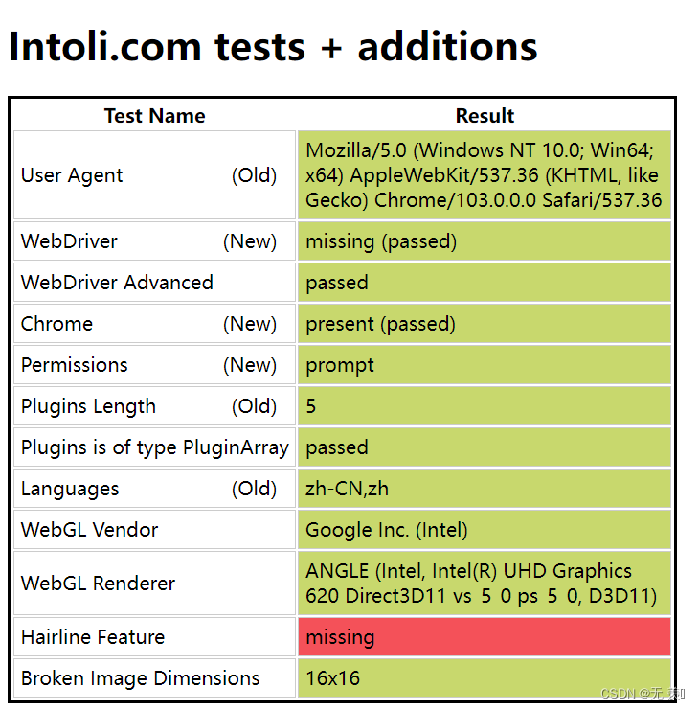Image resolution: width=699 pixels, height=710 pixels.
Task: Click the "Test Name" column header
Action: pyautogui.click(x=154, y=116)
